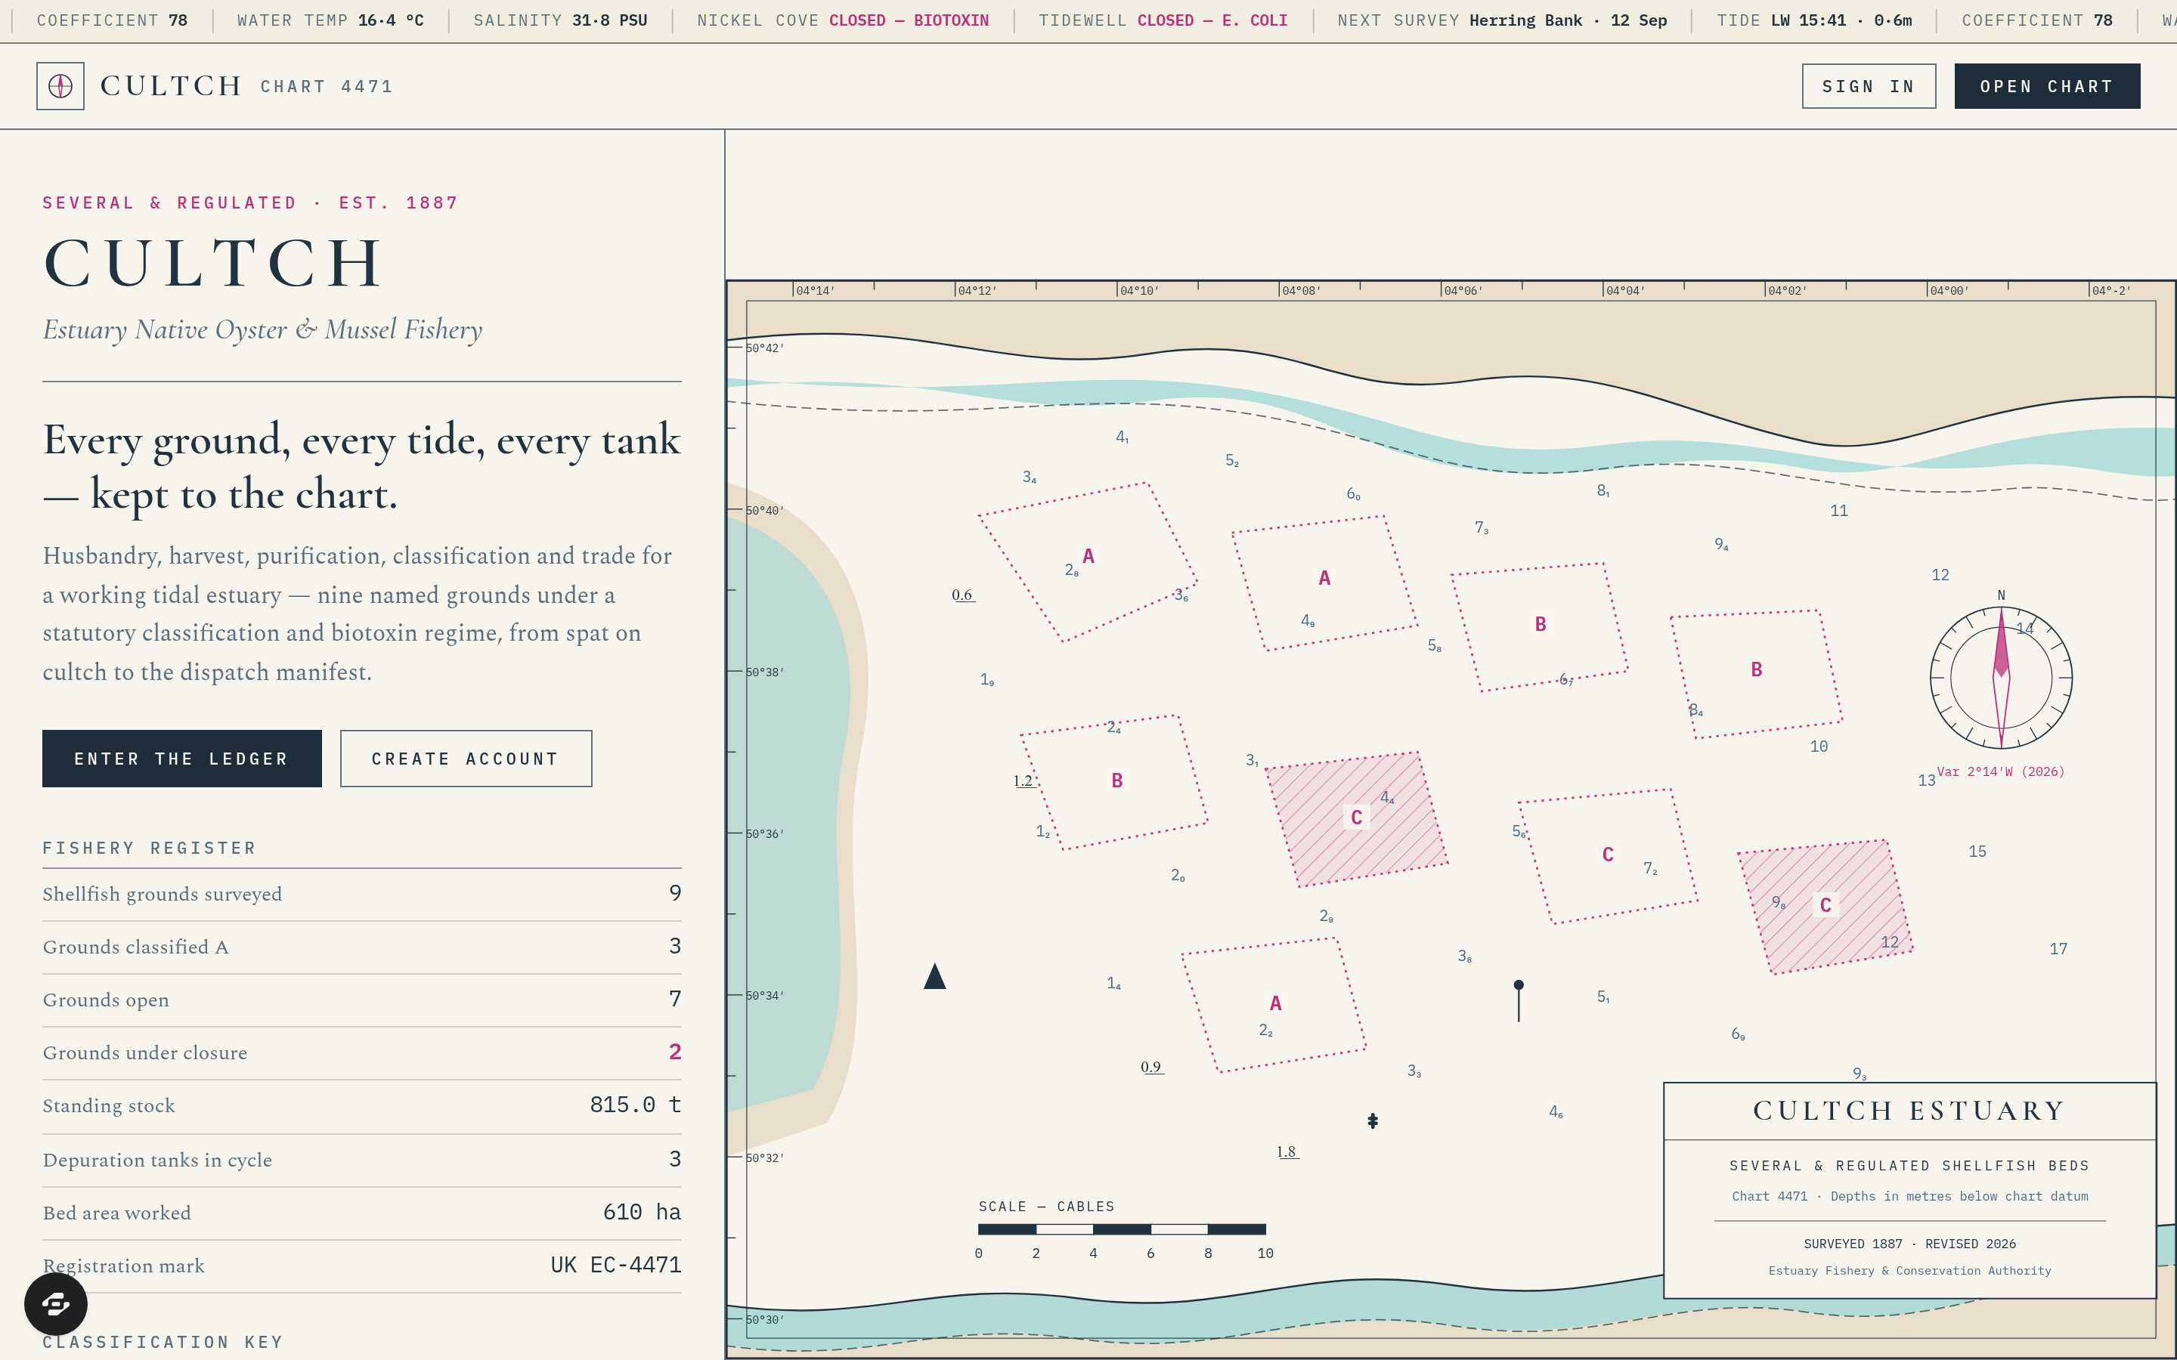Click the Standing stock 815.0 t row
This screenshot has height=1360, width=2177.
click(x=361, y=1106)
